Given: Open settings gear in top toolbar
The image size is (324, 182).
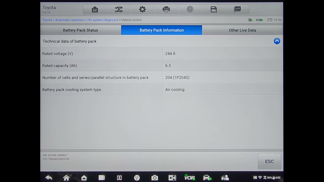Looking at the screenshot, I should coord(143,10).
